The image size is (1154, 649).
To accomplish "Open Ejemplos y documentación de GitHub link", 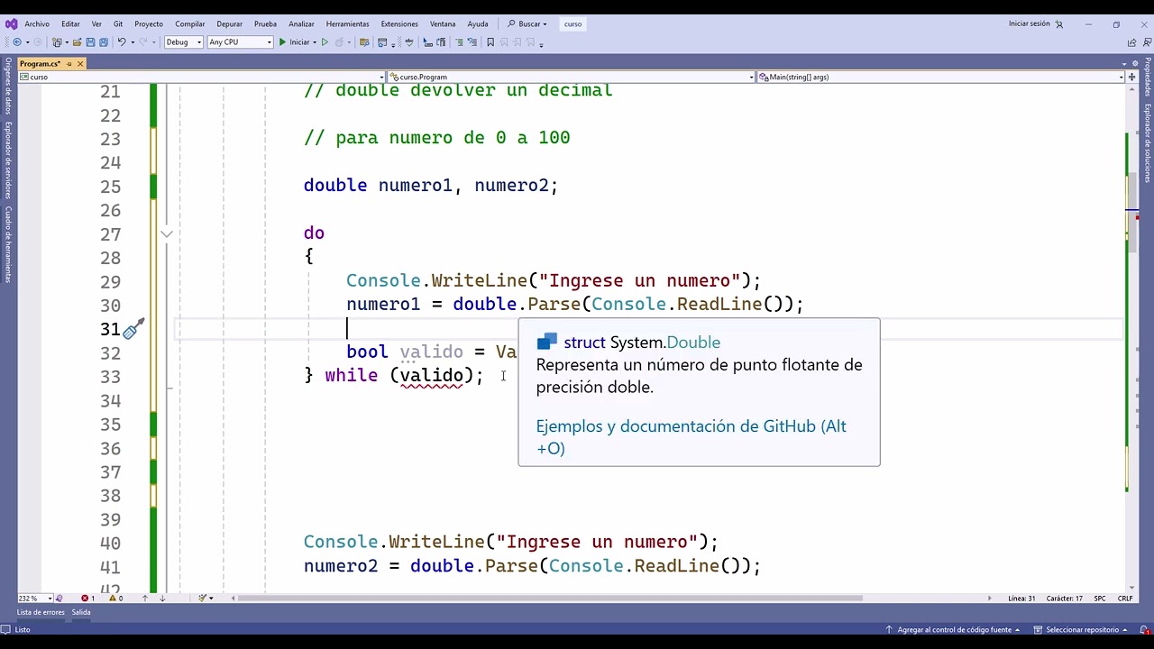I will (x=691, y=437).
